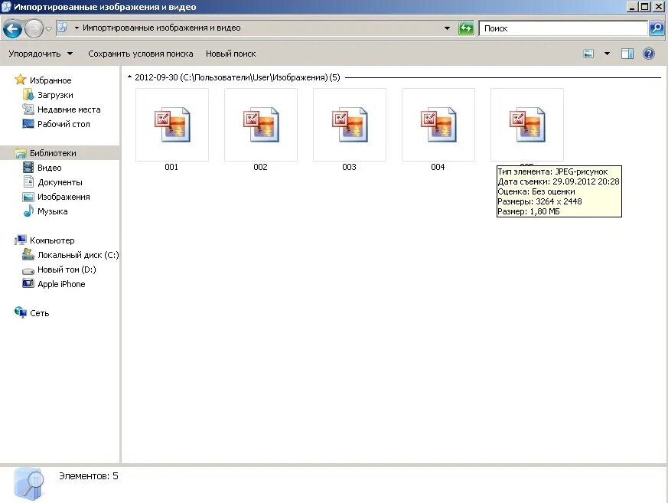
Task: Click Новый поиск button
Action: coord(230,54)
